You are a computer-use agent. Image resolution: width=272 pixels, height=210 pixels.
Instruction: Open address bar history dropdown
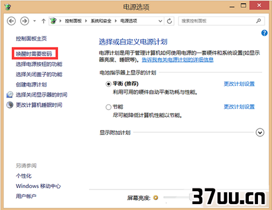(161, 21)
